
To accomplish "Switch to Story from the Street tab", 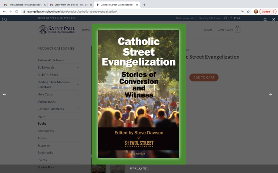I will (71, 5).
